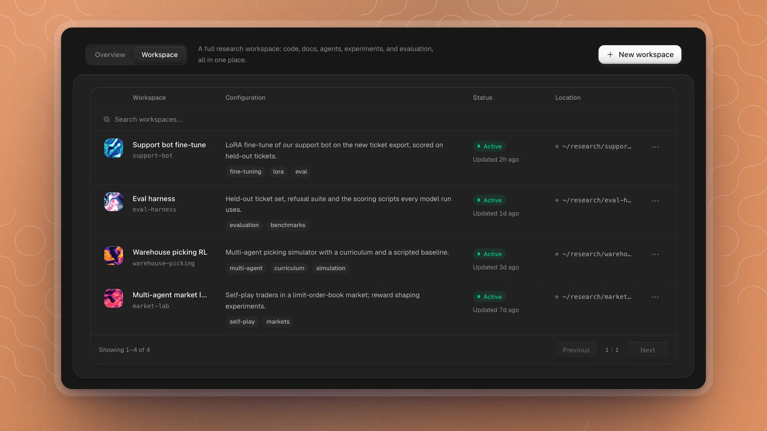
Task: Select the Workspace tab
Action: (x=159, y=55)
